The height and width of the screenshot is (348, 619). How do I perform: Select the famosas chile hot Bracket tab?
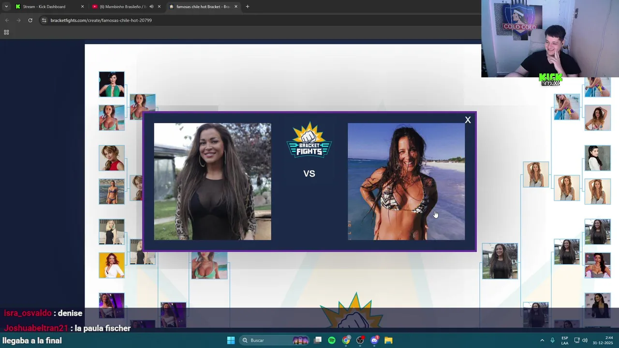202,7
